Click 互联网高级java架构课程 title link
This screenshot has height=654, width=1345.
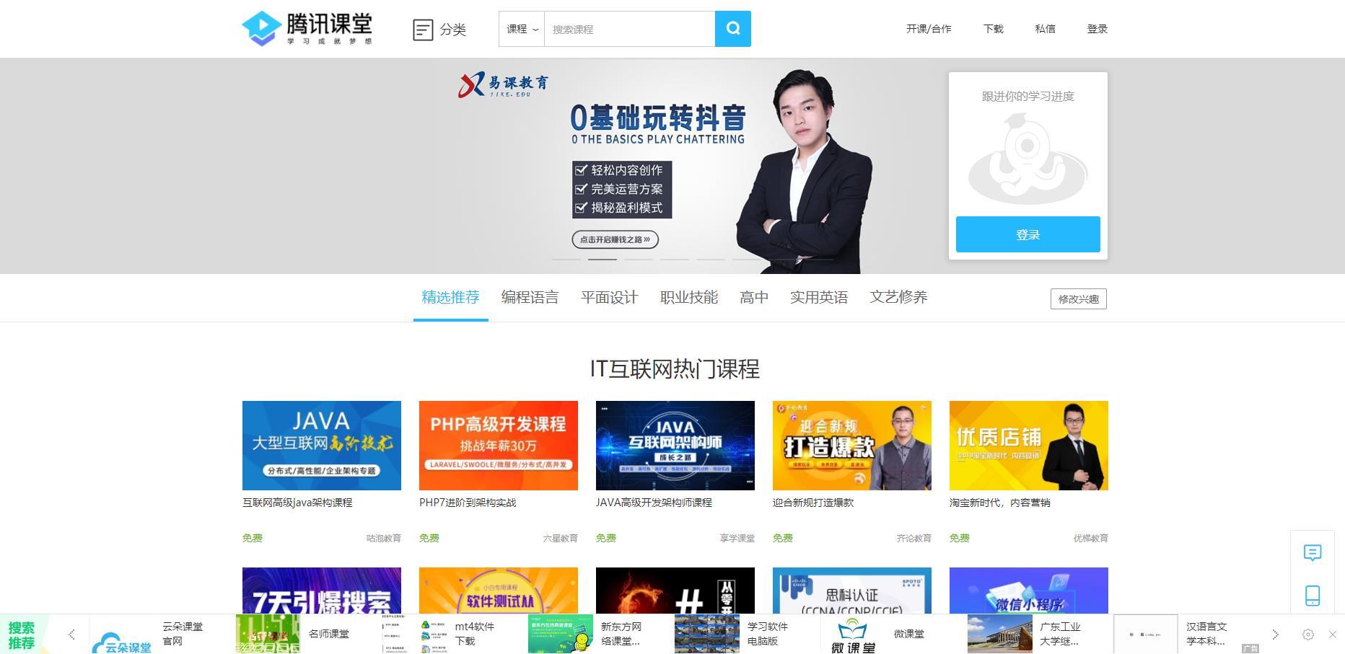pyautogui.click(x=297, y=503)
